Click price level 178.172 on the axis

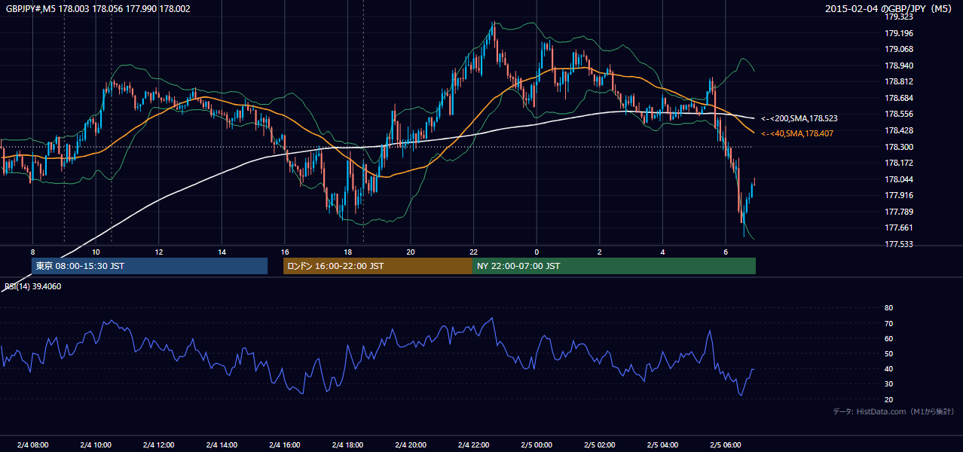click(x=898, y=163)
